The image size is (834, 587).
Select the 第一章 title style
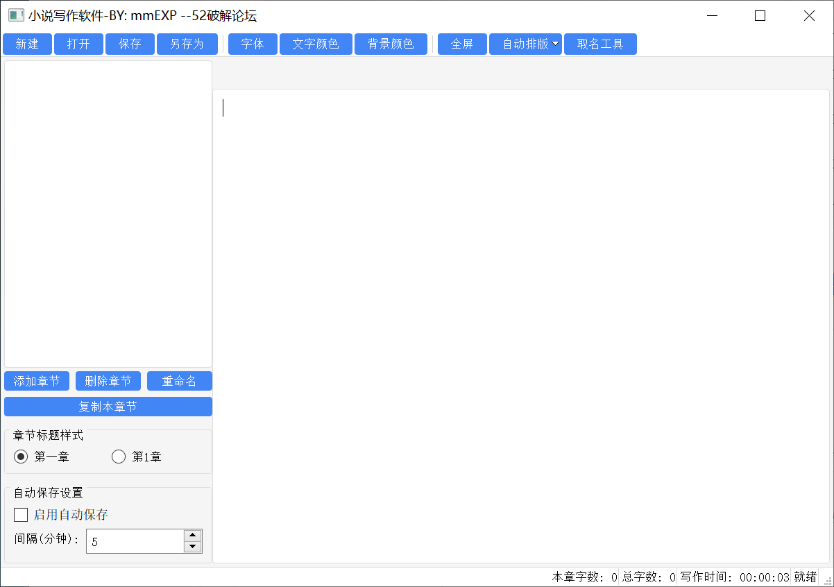click(x=22, y=457)
